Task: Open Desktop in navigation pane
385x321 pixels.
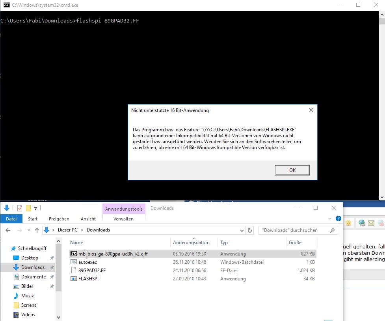Action: pyautogui.click(x=30, y=258)
